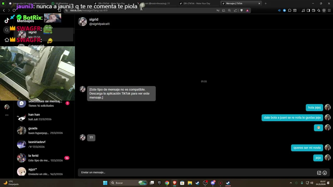The width and height of the screenshot is (333, 187).
Task: Open the browser hamburger main menu
Action: pyautogui.click(x=329, y=10)
